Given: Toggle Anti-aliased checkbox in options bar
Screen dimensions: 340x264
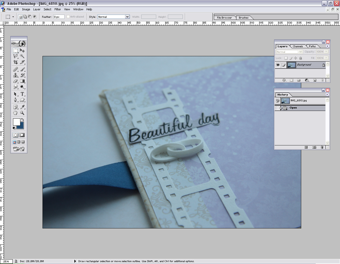Looking at the screenshot, I should [68, 17].
